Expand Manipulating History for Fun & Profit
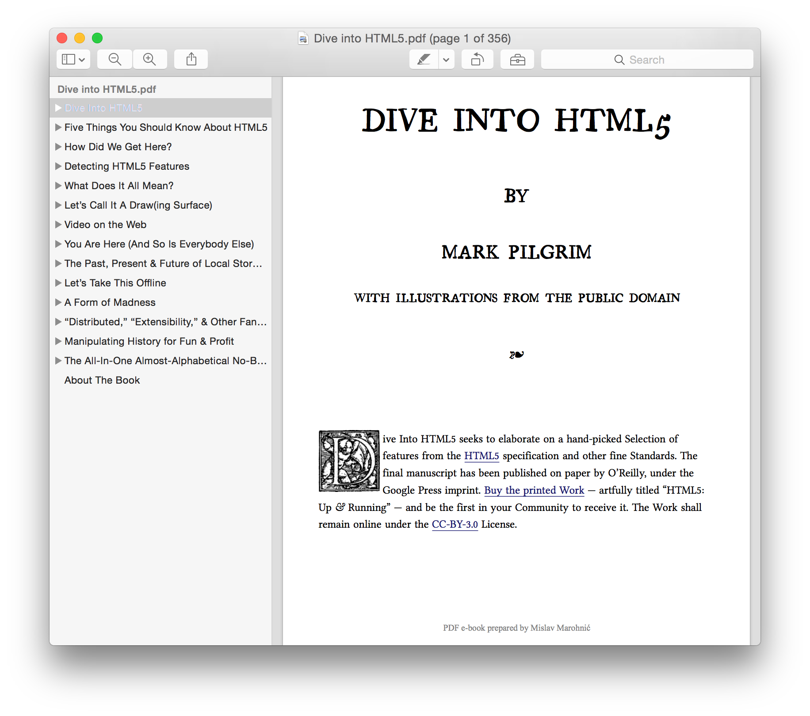Viewport: 810px width, 716px height. (58, 341)
